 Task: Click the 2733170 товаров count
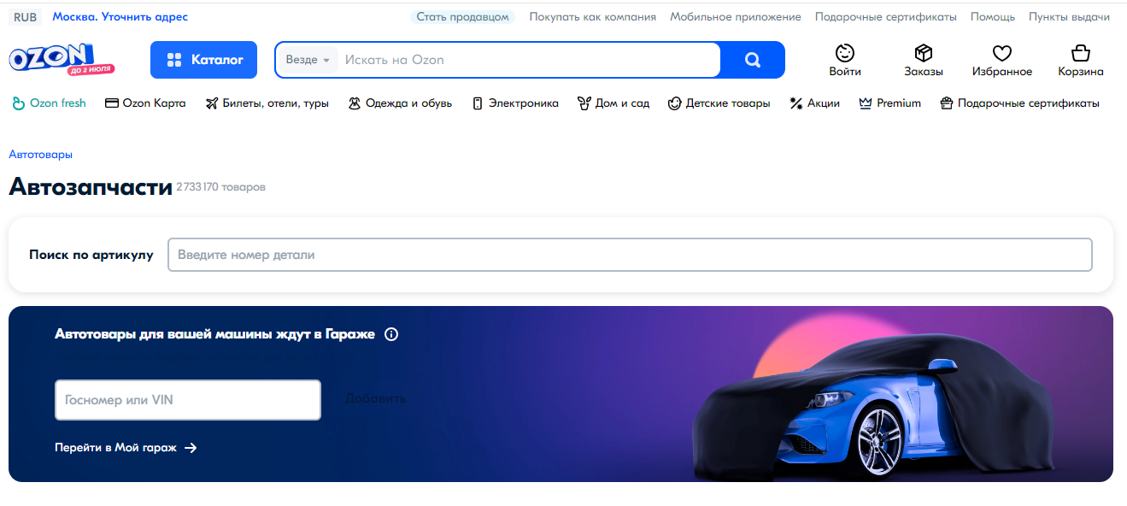point(220,187)
